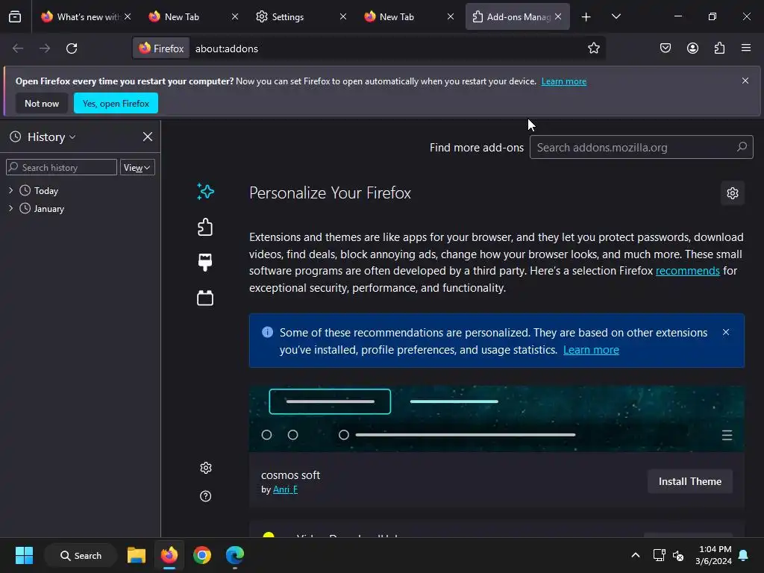
Task: Open Learn more link in recommendations notice
Action: (591, 350)
